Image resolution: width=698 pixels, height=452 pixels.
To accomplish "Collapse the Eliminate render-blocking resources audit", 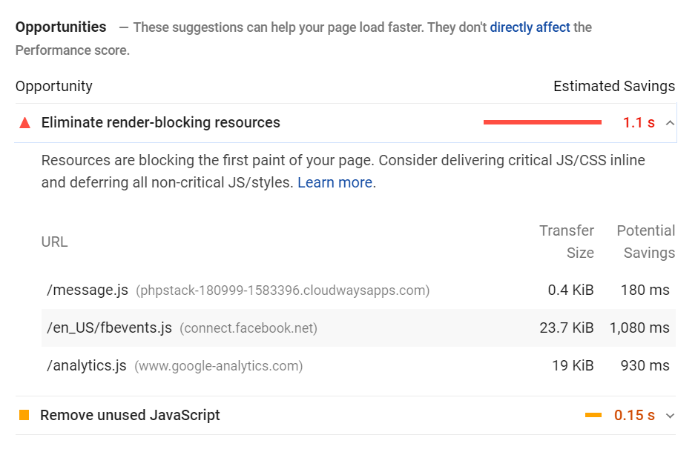I will [x=671, y=122].
